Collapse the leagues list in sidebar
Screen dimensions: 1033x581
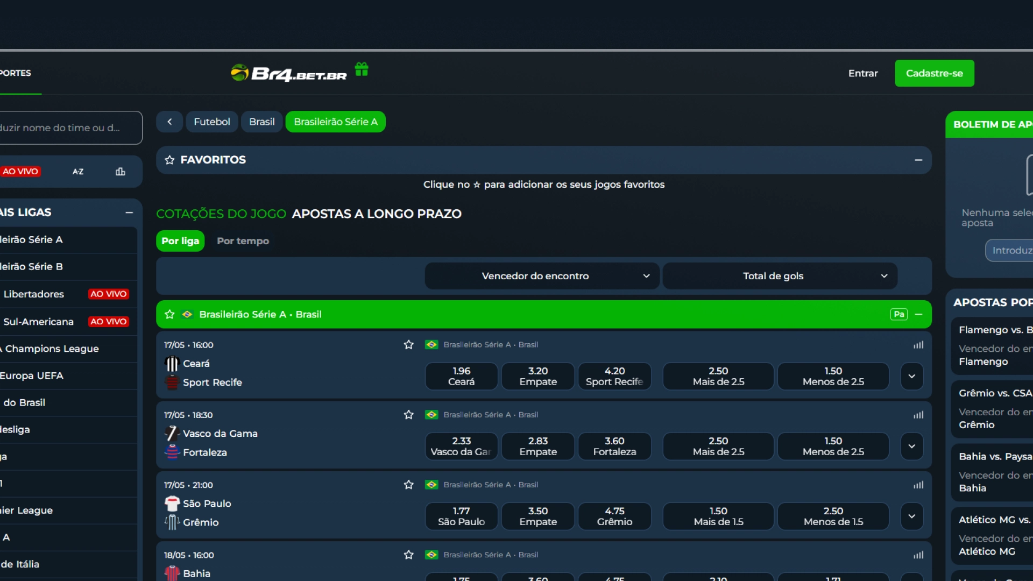click(x=129, y=212)
